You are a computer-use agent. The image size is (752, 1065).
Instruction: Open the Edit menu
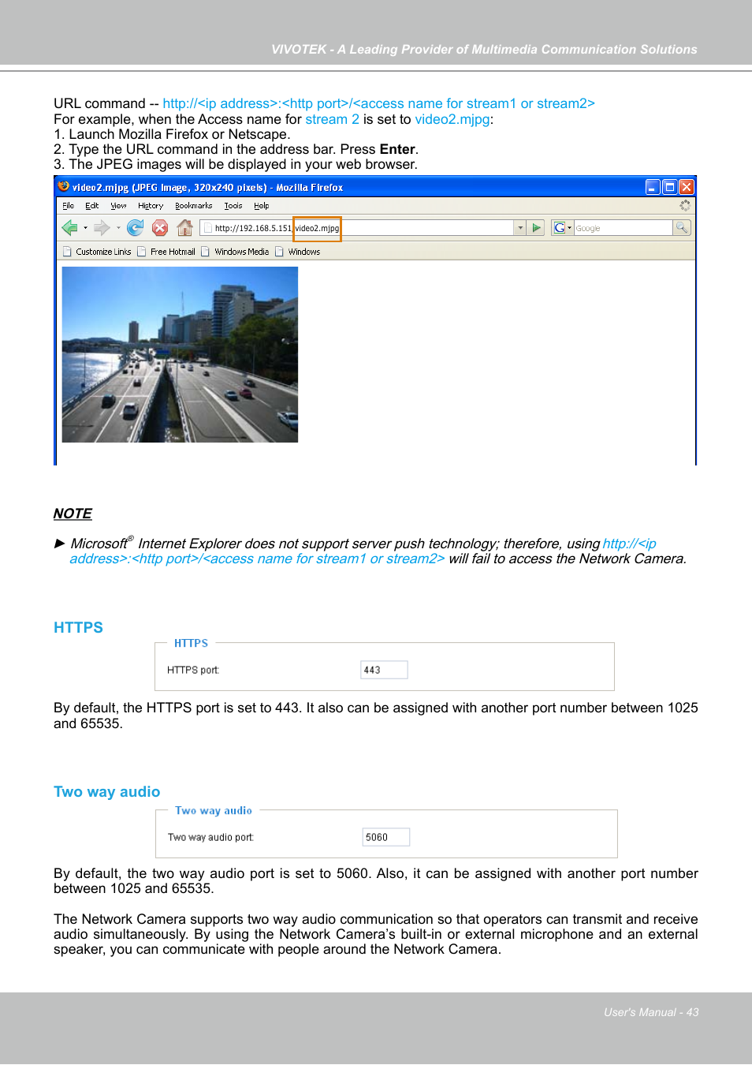(92, 206)
